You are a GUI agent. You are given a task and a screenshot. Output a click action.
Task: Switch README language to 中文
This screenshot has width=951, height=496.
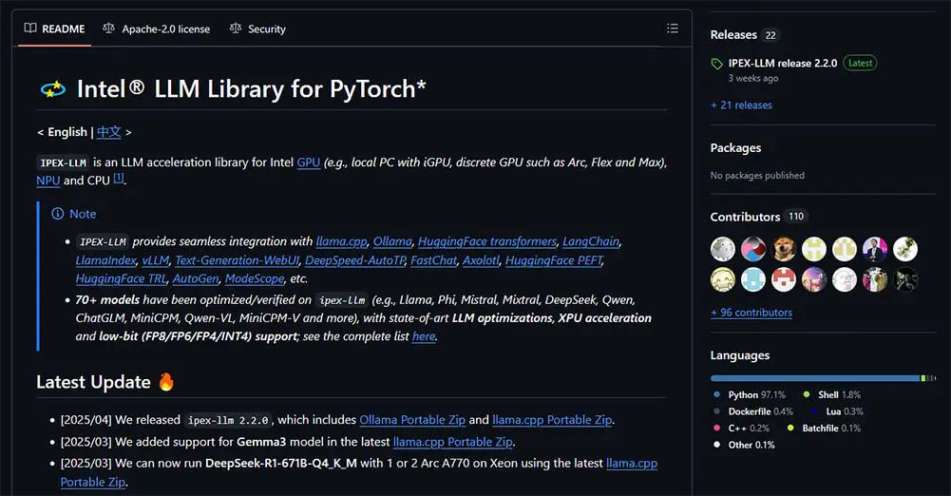click(109, 131)
